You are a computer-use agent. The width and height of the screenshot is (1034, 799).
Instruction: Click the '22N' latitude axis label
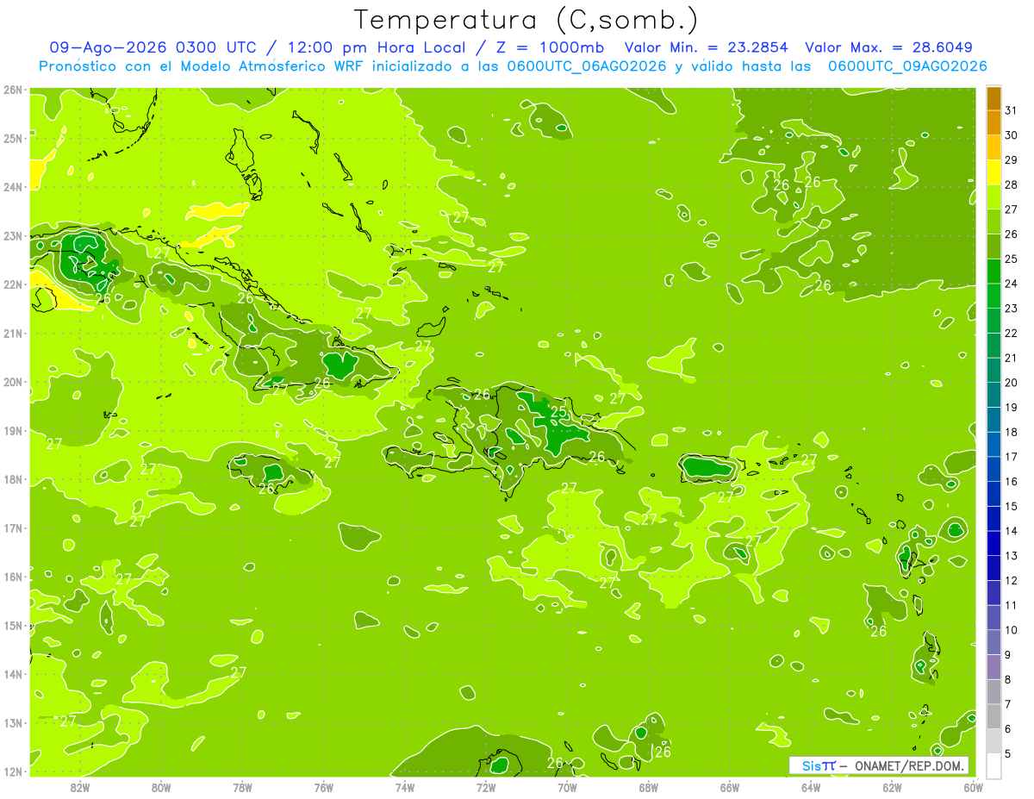[13, 284]
